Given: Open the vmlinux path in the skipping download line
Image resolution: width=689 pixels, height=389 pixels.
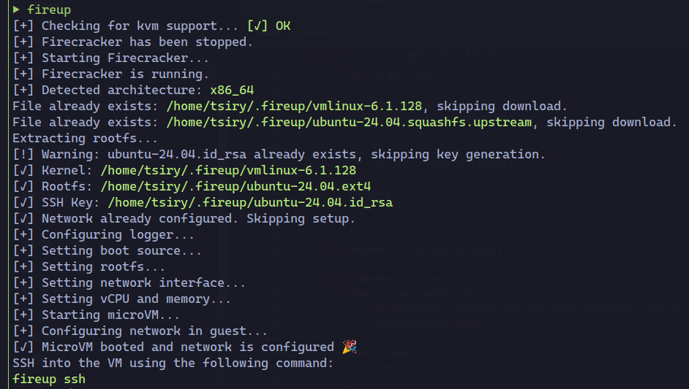Looking at the screenshot, I should click(x=293, y=107).
